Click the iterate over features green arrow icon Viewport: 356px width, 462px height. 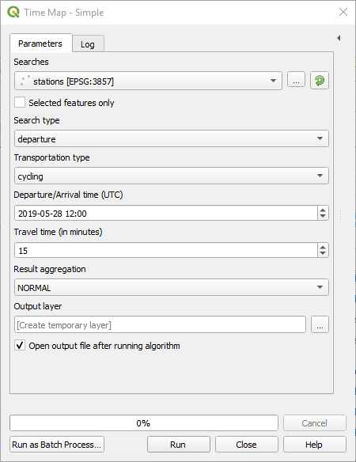[320, 81]
